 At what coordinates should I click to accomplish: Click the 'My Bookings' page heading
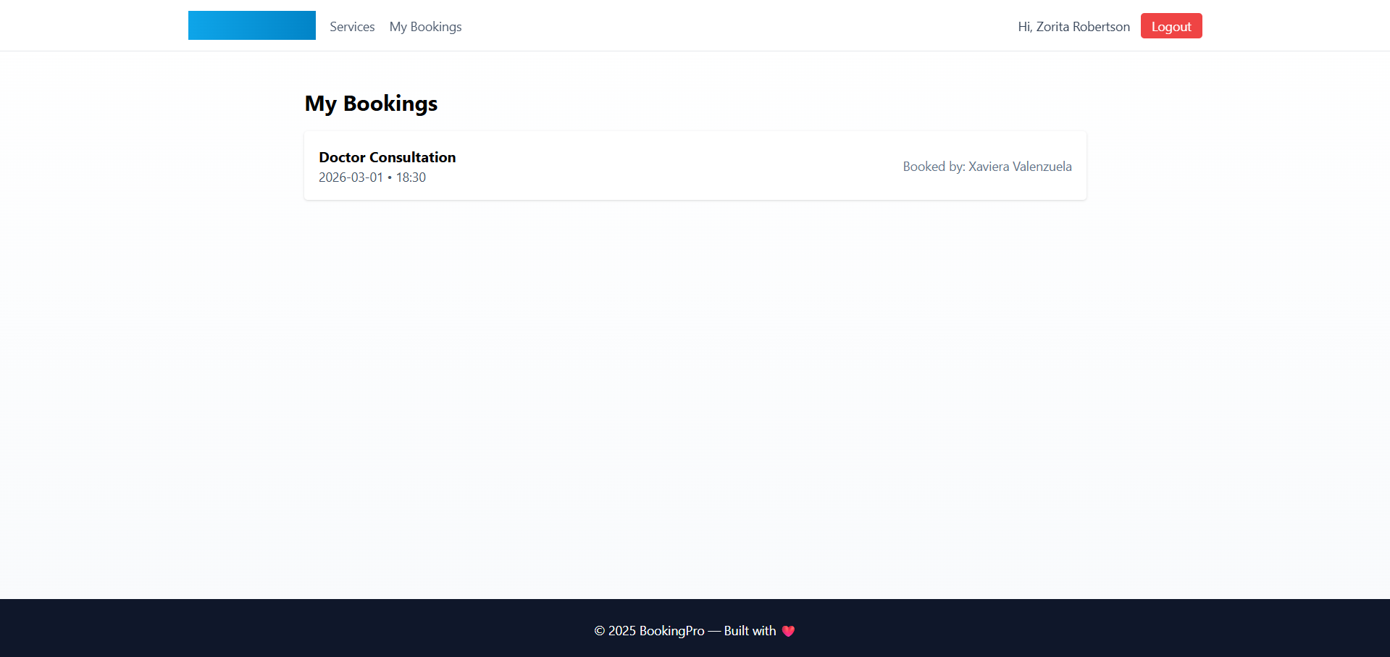pyautogui.click(x=371, y=103)
